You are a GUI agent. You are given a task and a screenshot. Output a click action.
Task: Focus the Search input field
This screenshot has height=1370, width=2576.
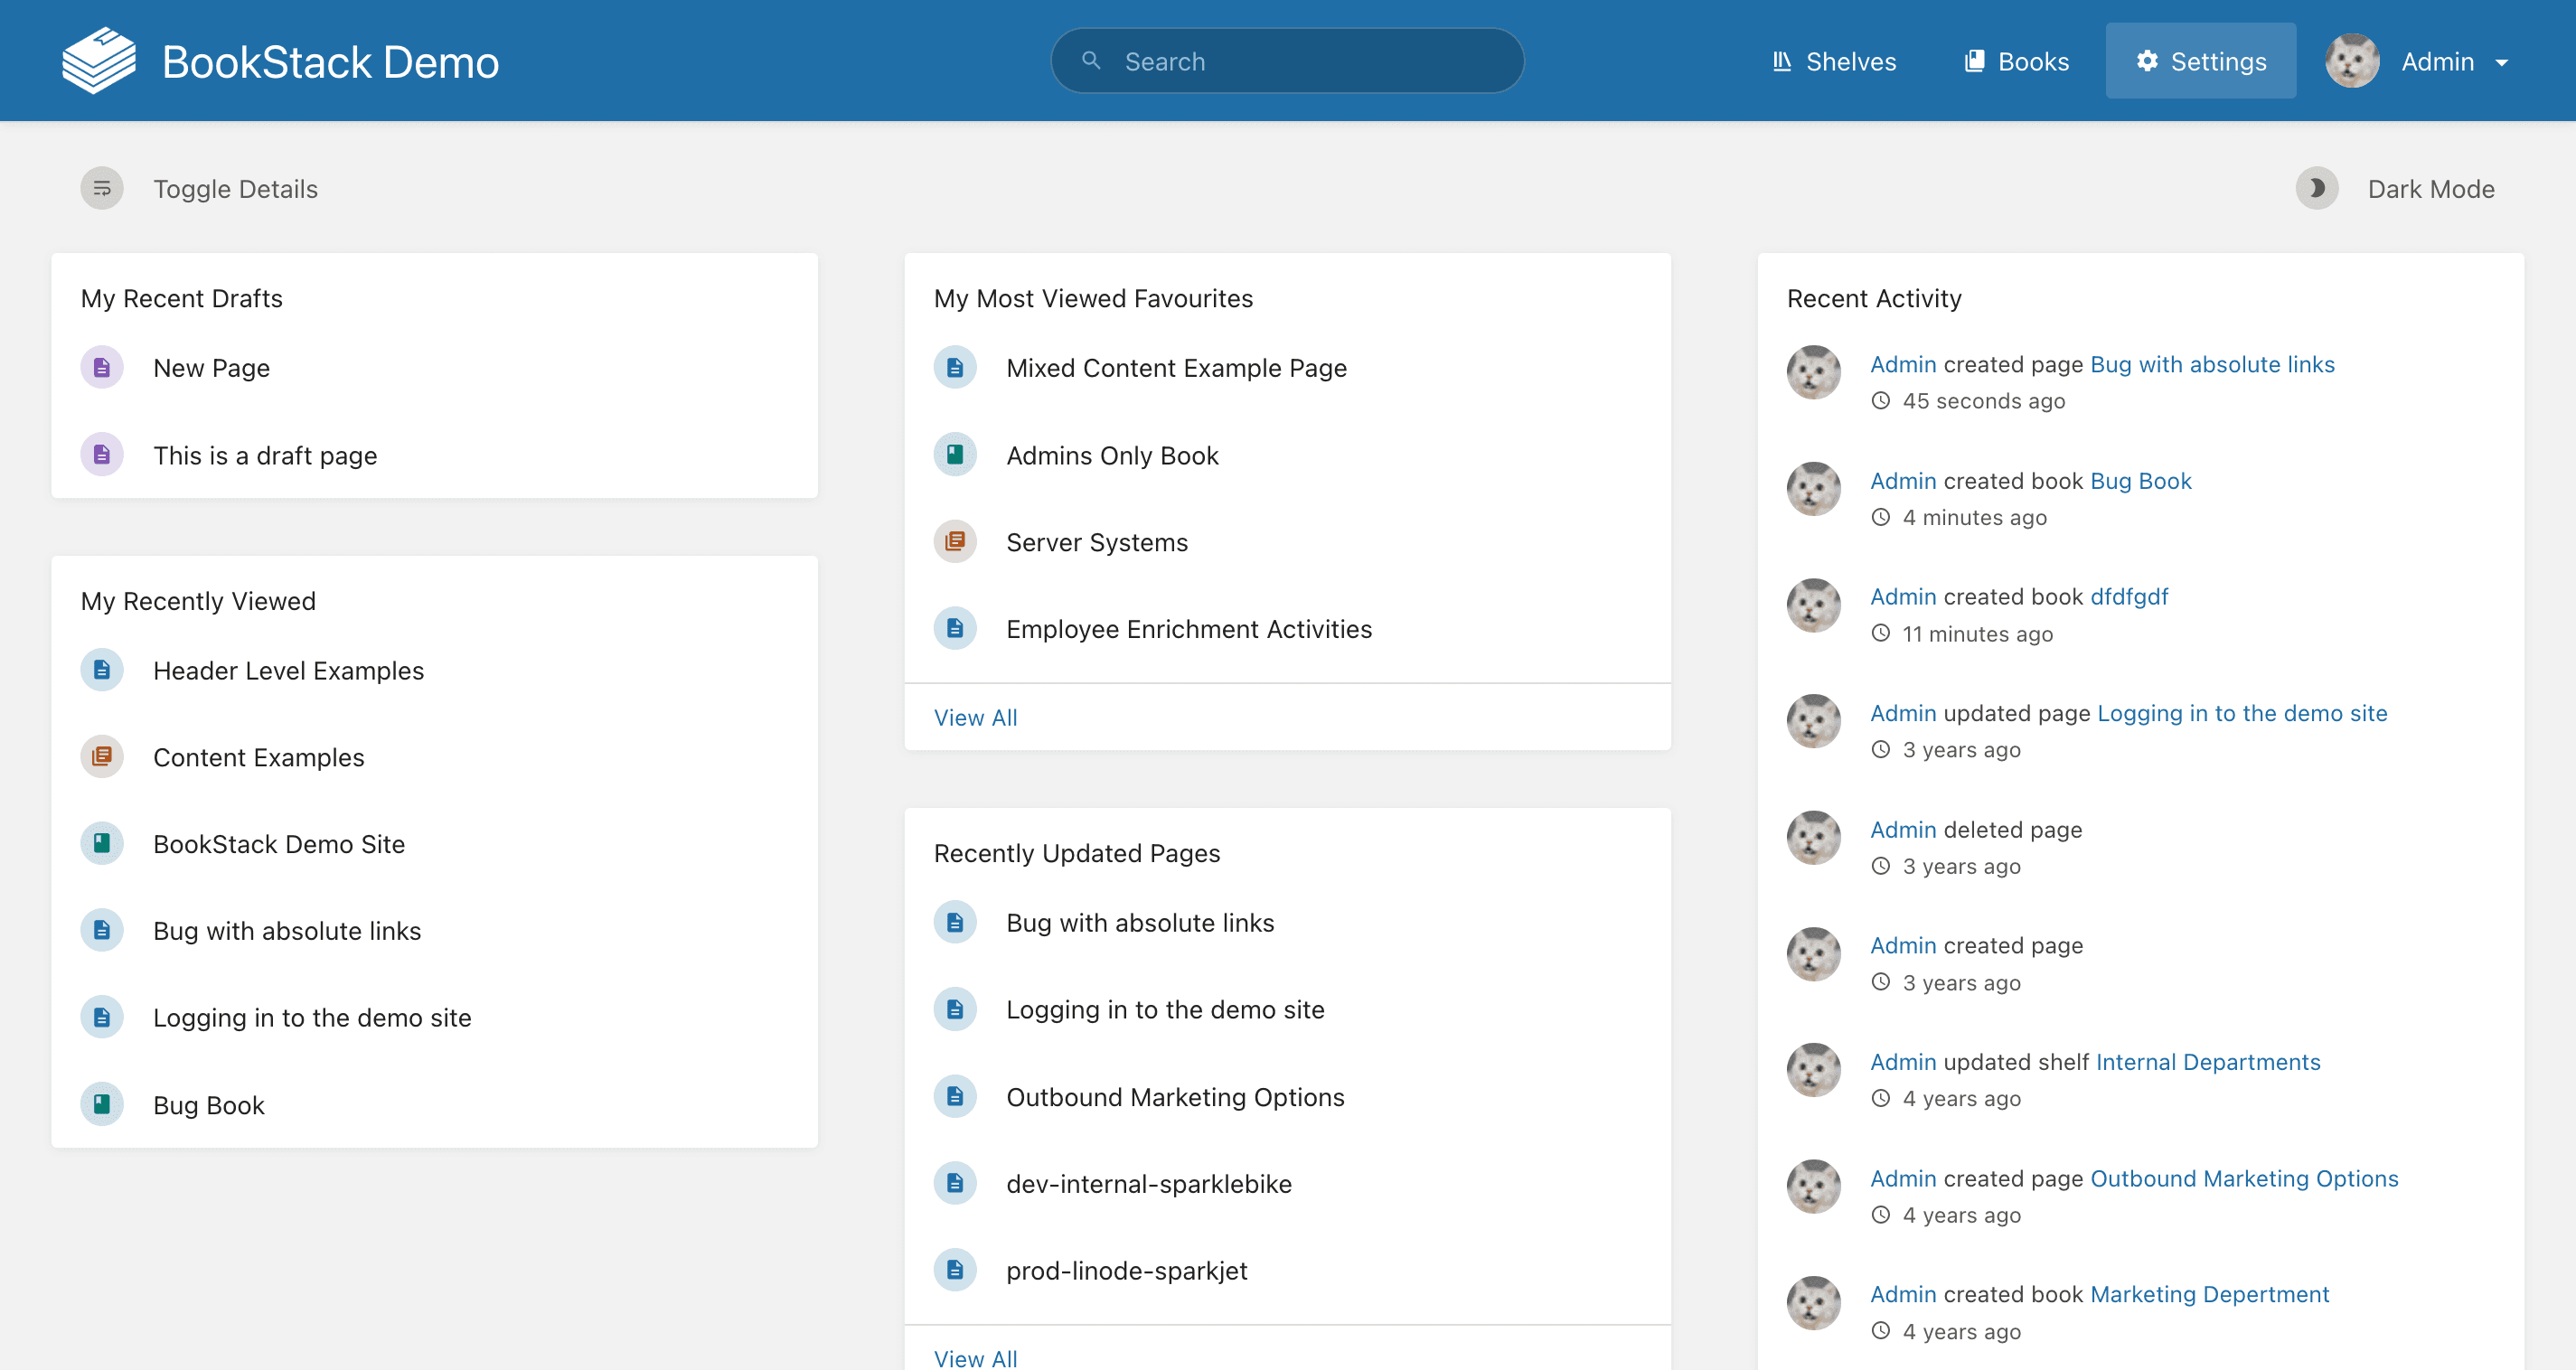1287,61
